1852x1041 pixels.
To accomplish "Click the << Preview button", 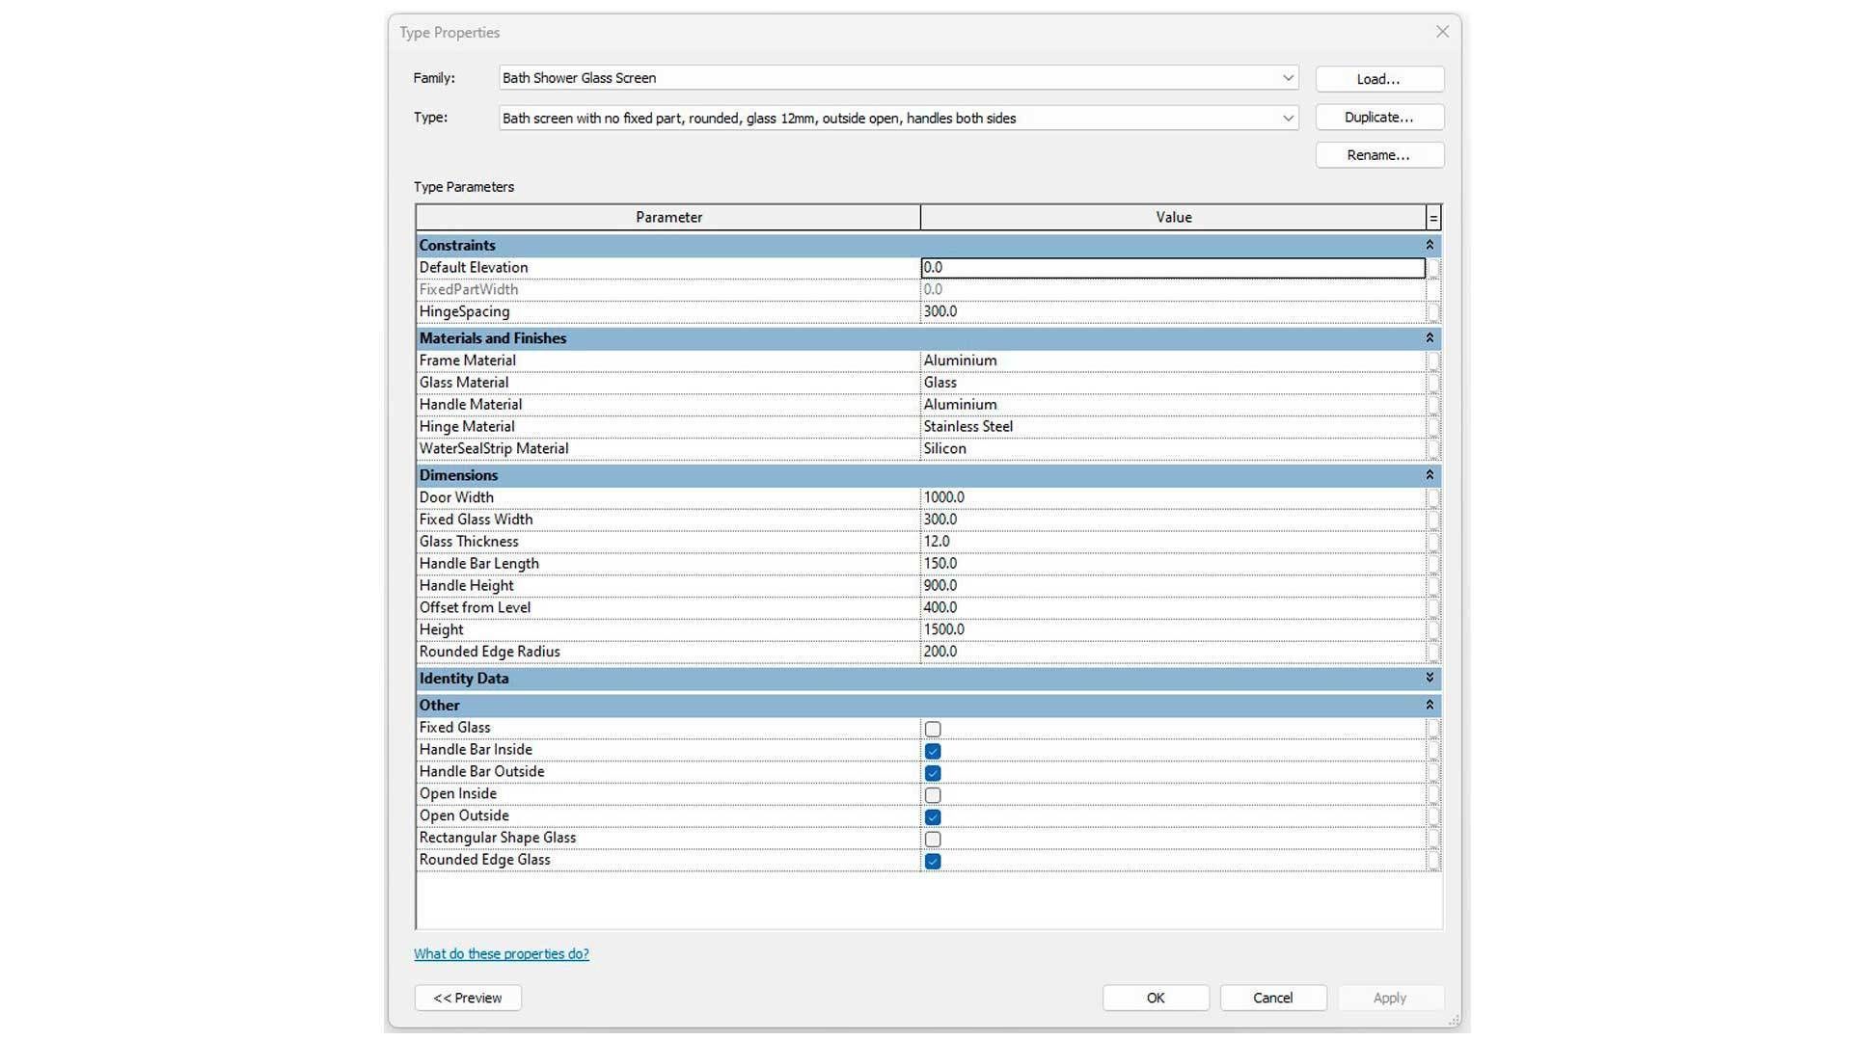I will (x=468, y=998).
